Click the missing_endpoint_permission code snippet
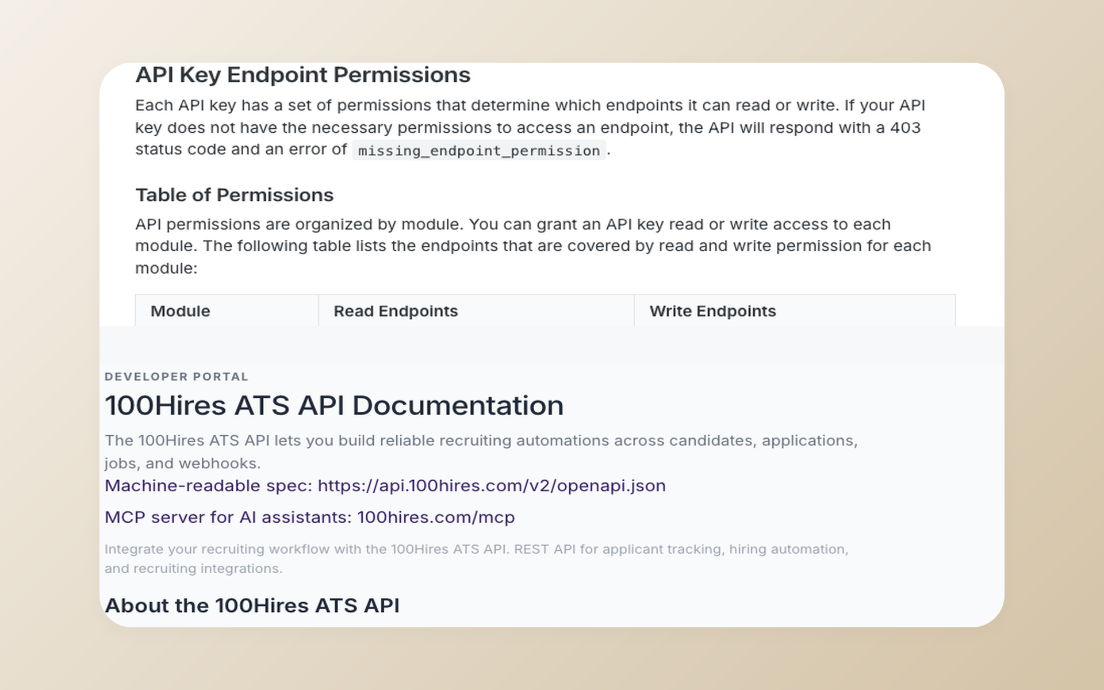The image size is (1104, 690). pyautogui.click(x=478, y=151)
